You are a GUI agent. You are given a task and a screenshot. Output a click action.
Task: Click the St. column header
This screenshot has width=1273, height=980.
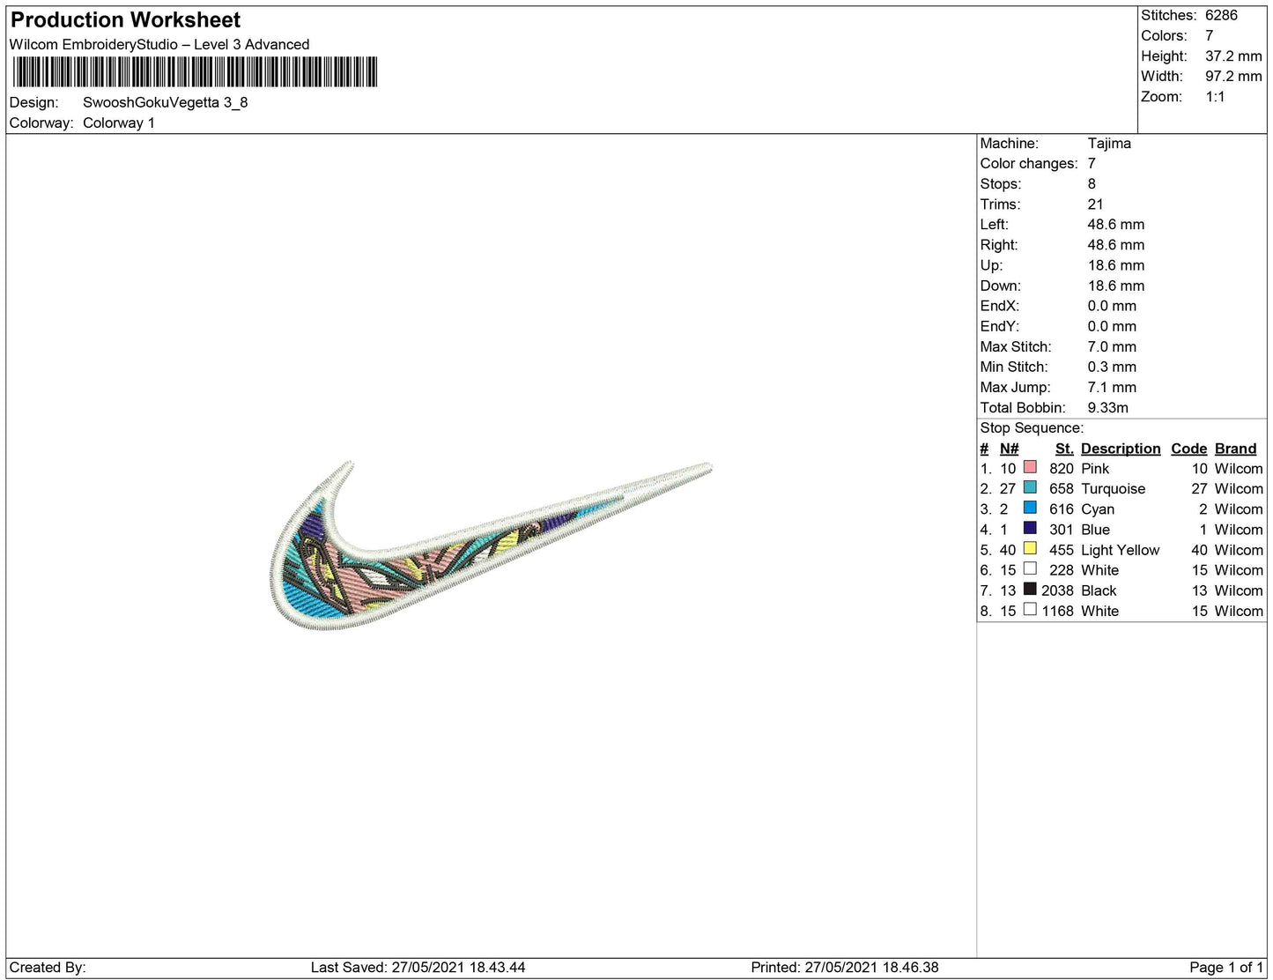1064,449
